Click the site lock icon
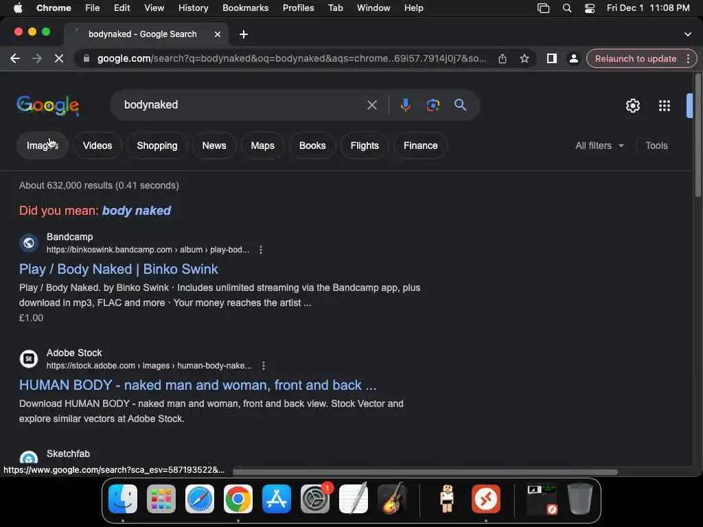The height and width of the screenshot is (527, 703). (87, 59)
